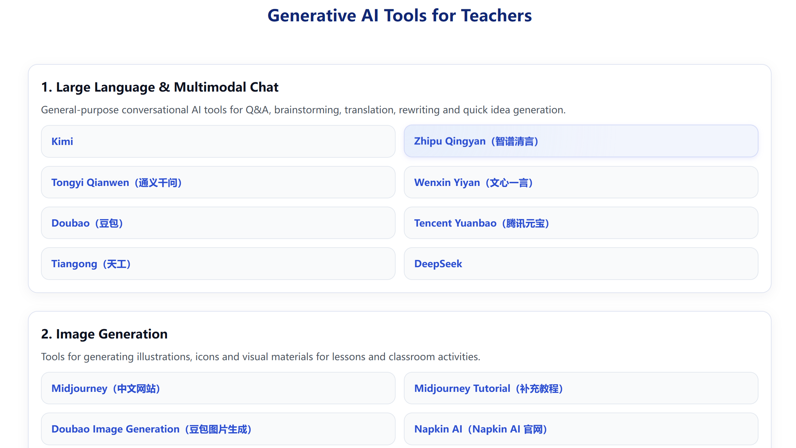The height and width of the screenshot is (448, 796).
Task: Open the Napkin AI official site link
Action: click(481, 429)
